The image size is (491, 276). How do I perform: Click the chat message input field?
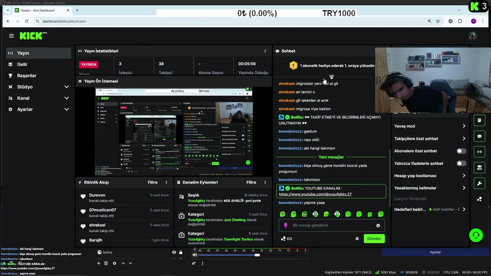(331, 225)
